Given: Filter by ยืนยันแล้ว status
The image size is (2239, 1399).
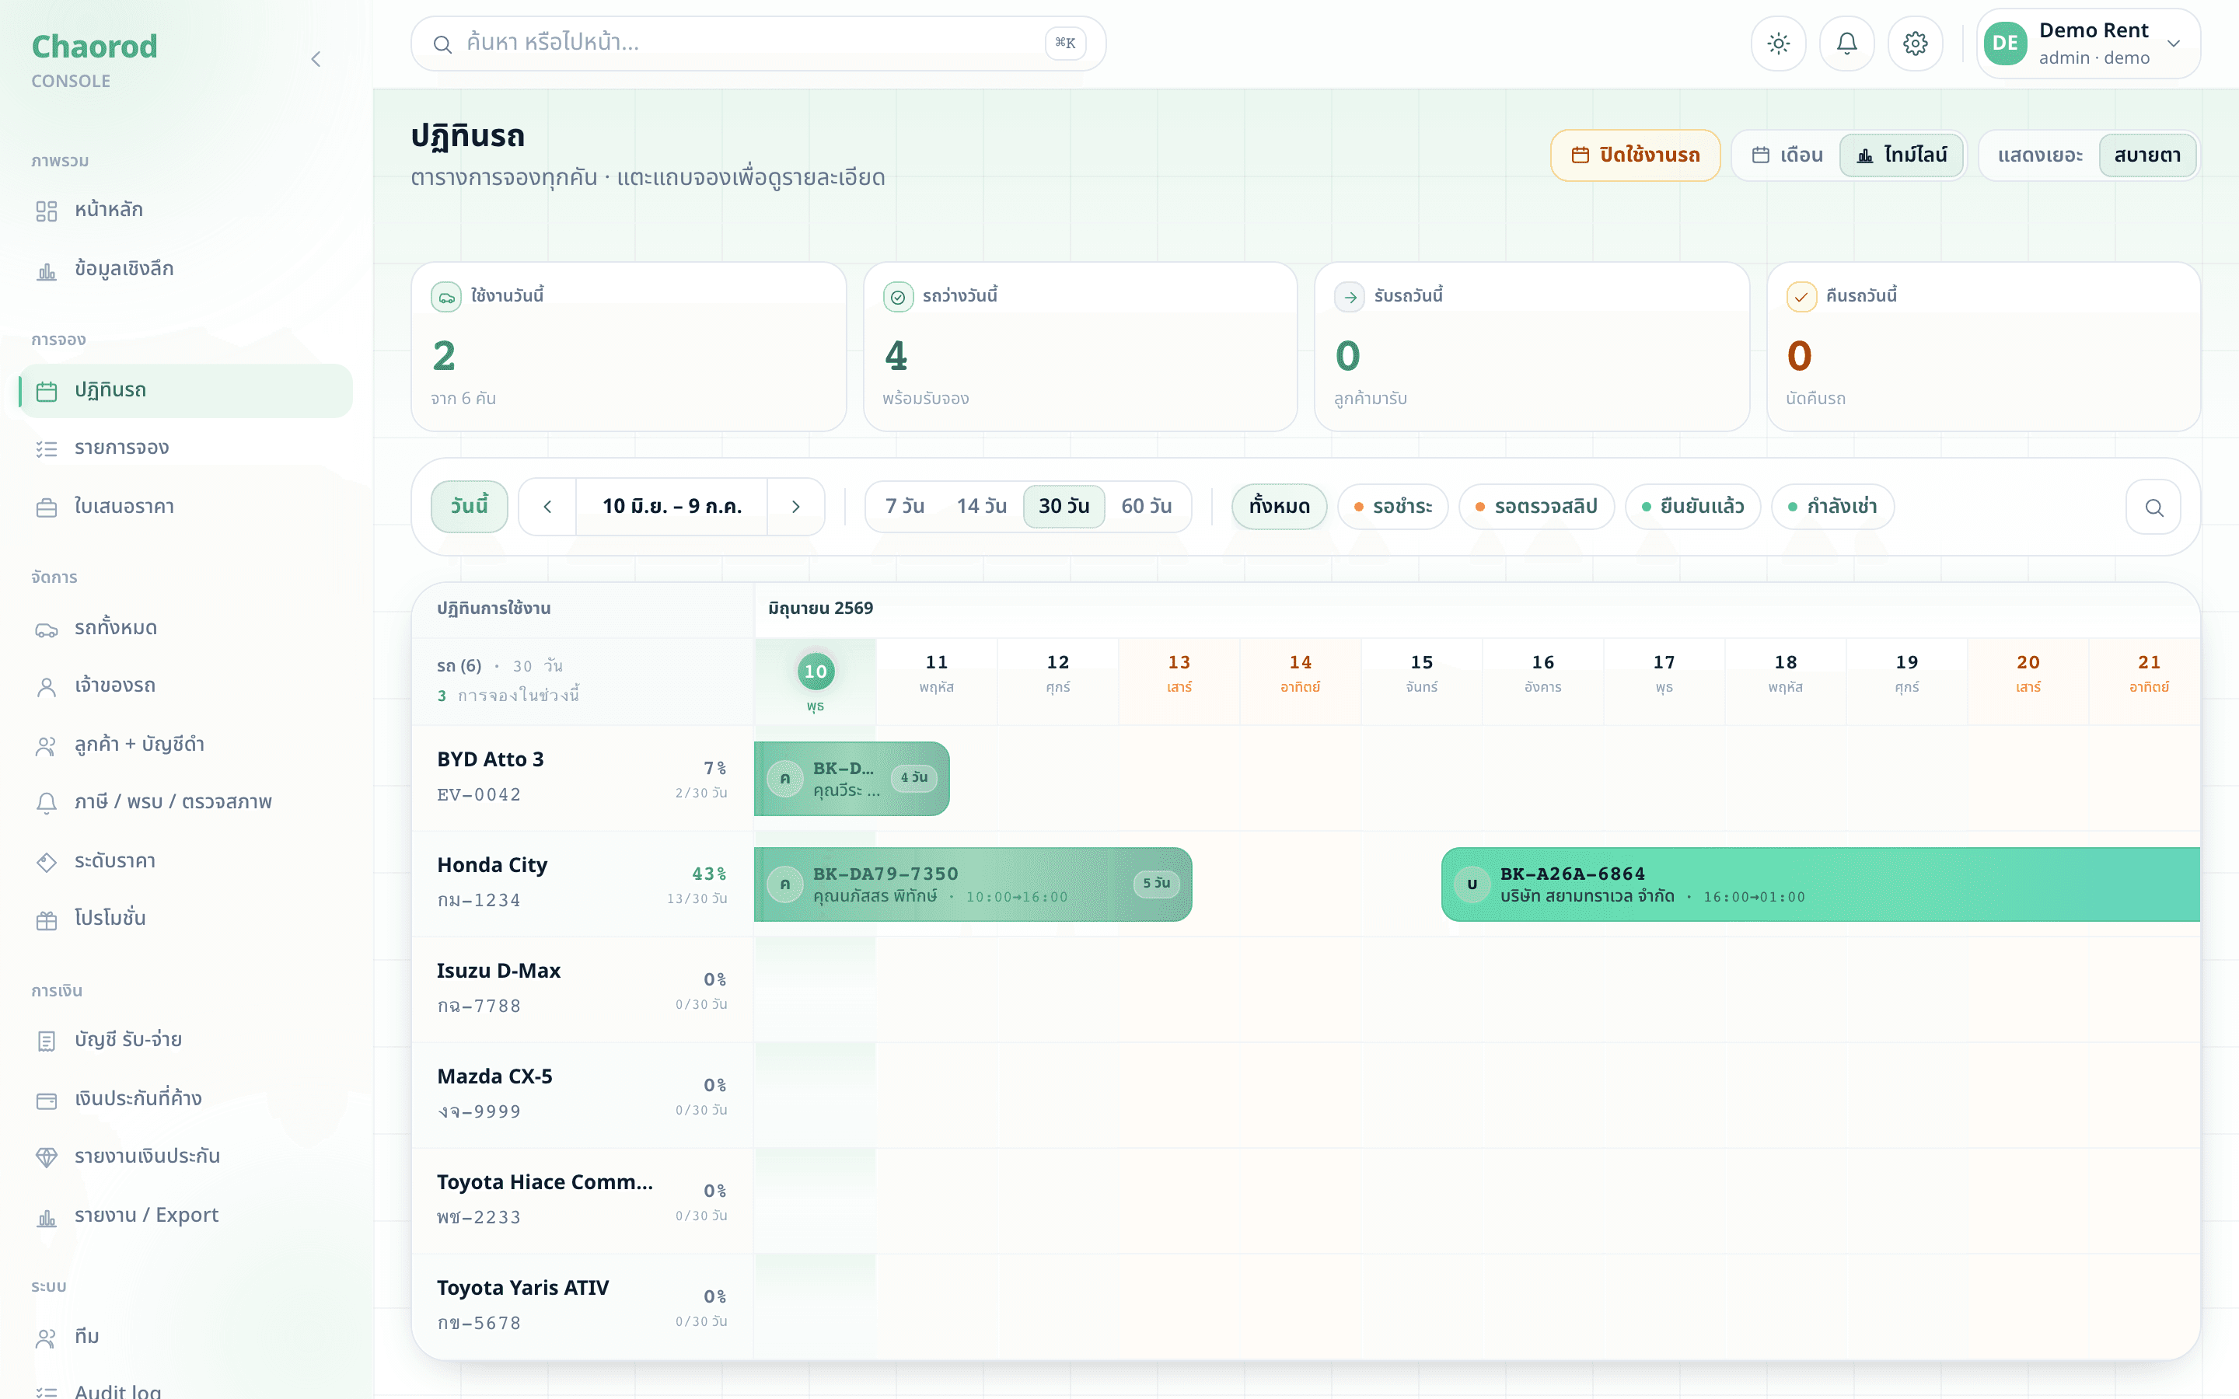Looking at the screenshot, I should pos(1692,507).
